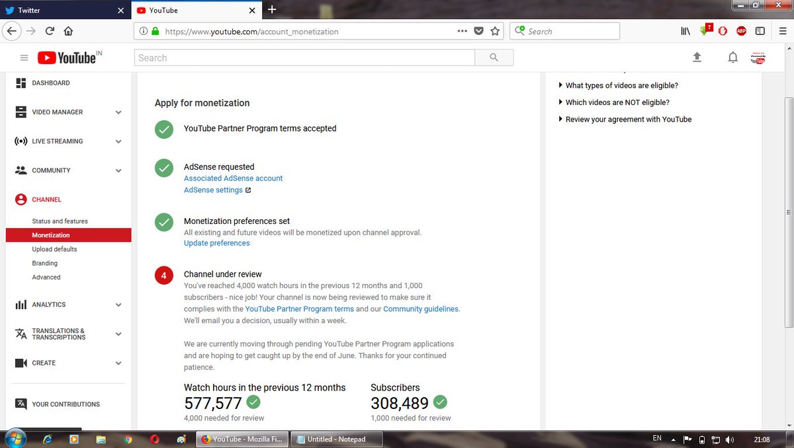Screen dimensions: 794x448
Task: Open the notifications bell
Action: [x=732, y=57]
